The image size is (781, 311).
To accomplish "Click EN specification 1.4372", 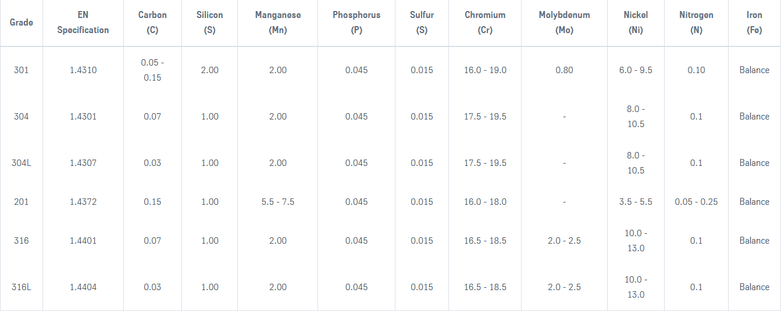I will [83, 202].
